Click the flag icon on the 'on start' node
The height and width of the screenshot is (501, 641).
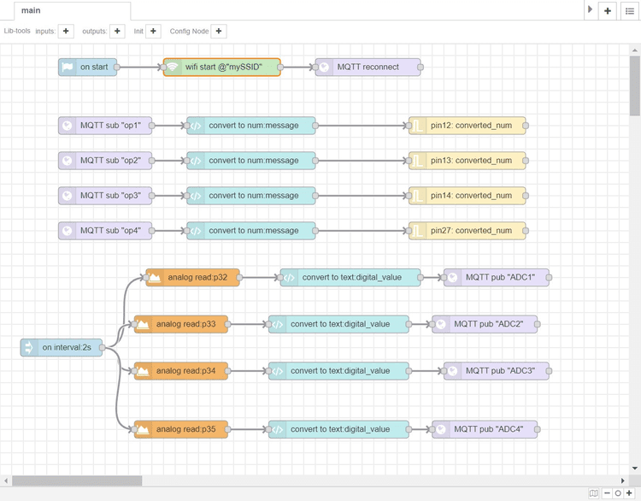[68, 67]
